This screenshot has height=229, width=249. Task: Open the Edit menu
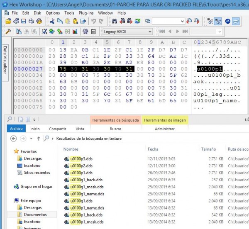point(26,13)
